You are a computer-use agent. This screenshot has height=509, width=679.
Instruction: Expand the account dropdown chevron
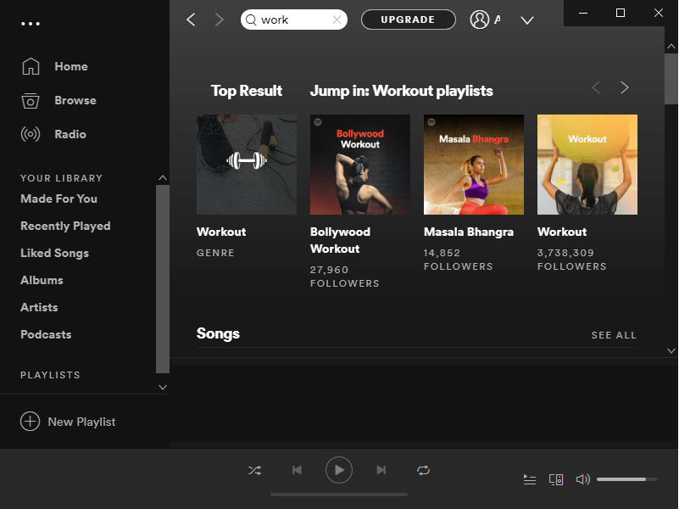[527, 20]
